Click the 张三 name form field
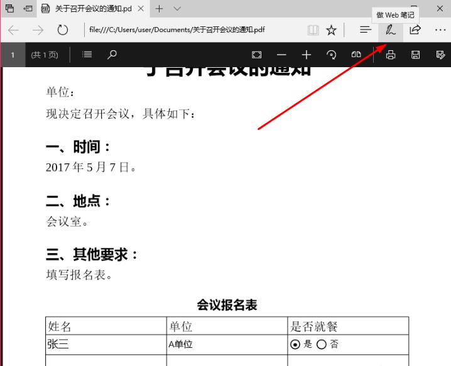451x366 pixels. pos(106,345)
